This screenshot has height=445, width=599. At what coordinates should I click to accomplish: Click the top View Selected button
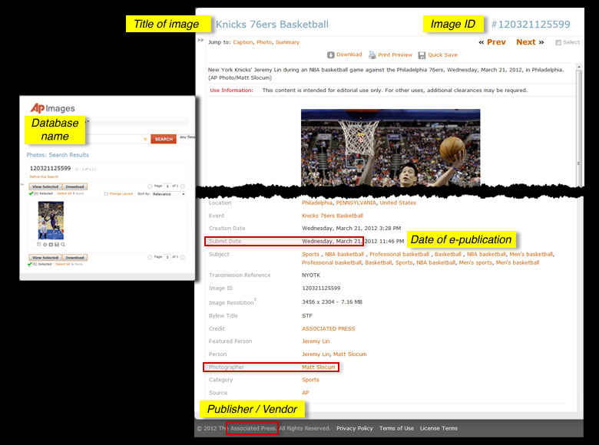tap(45, 186)
